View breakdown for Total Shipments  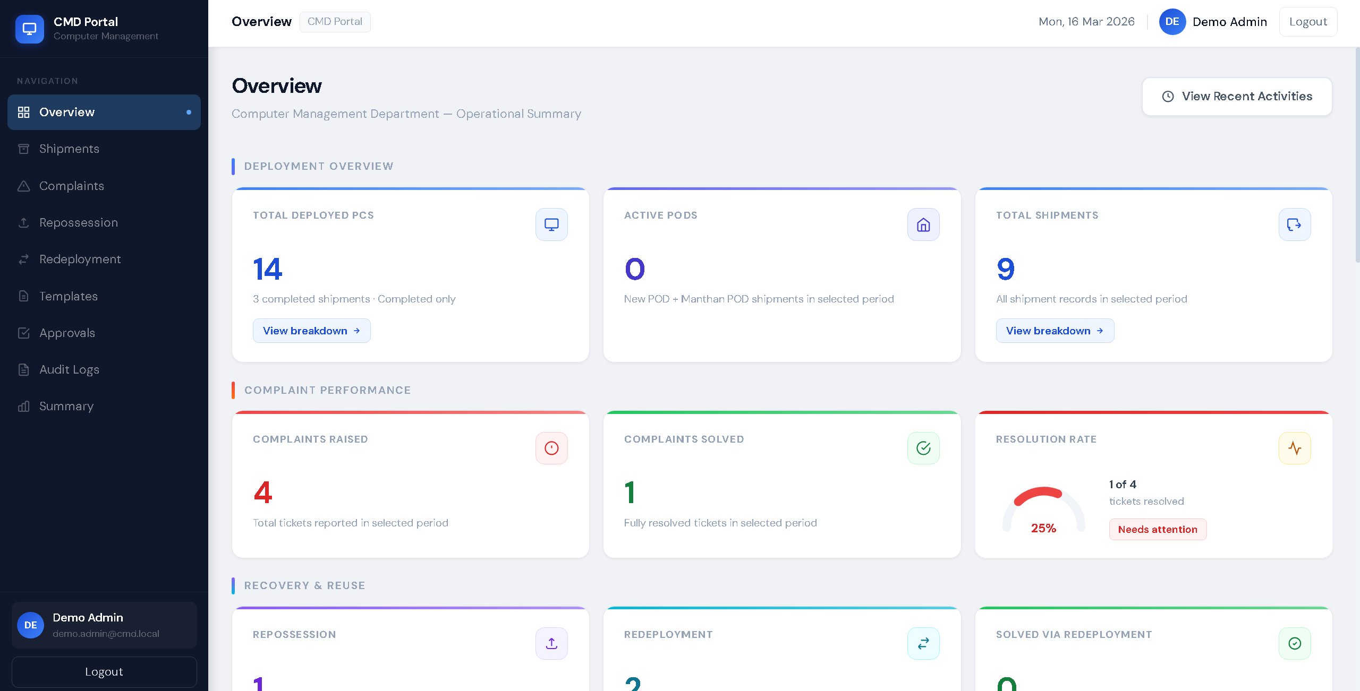(x=1055, y=331)
